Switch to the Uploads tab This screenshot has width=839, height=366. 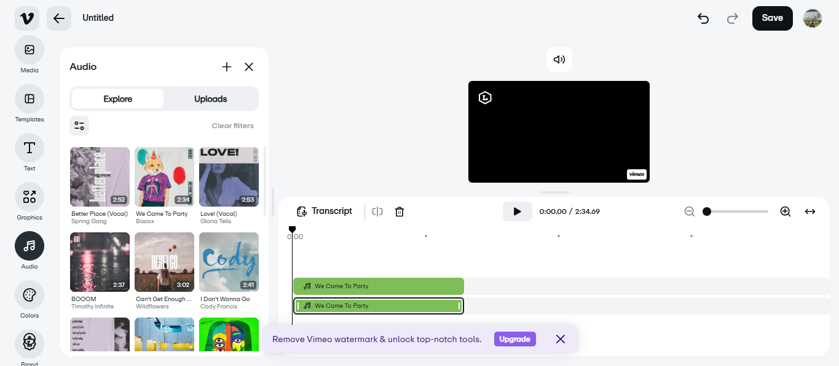coord(211,99)
